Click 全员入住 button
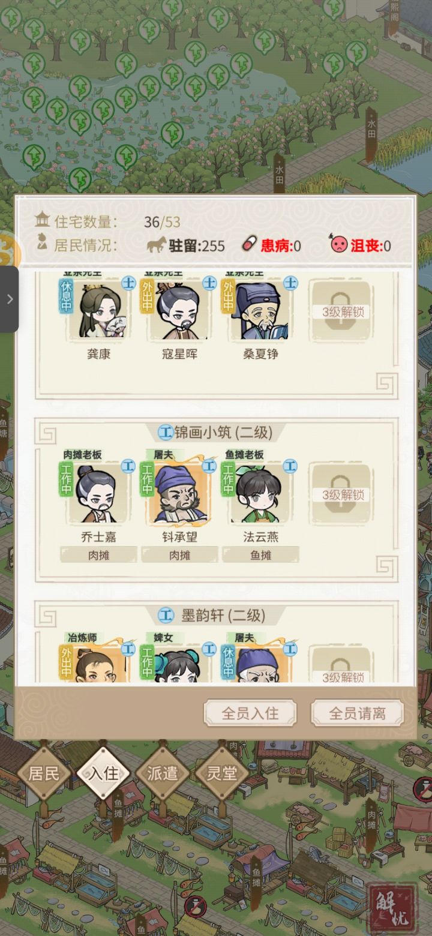Screen dimensions: 432x936 point(250,713)
